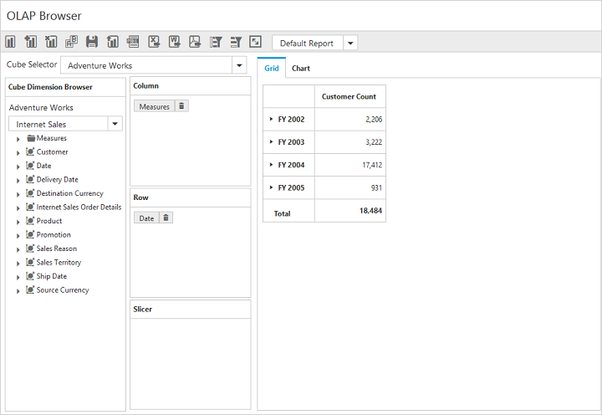Click the New Report toolbar icon
The height and width of the screenshot is (415, 602).
10,42
